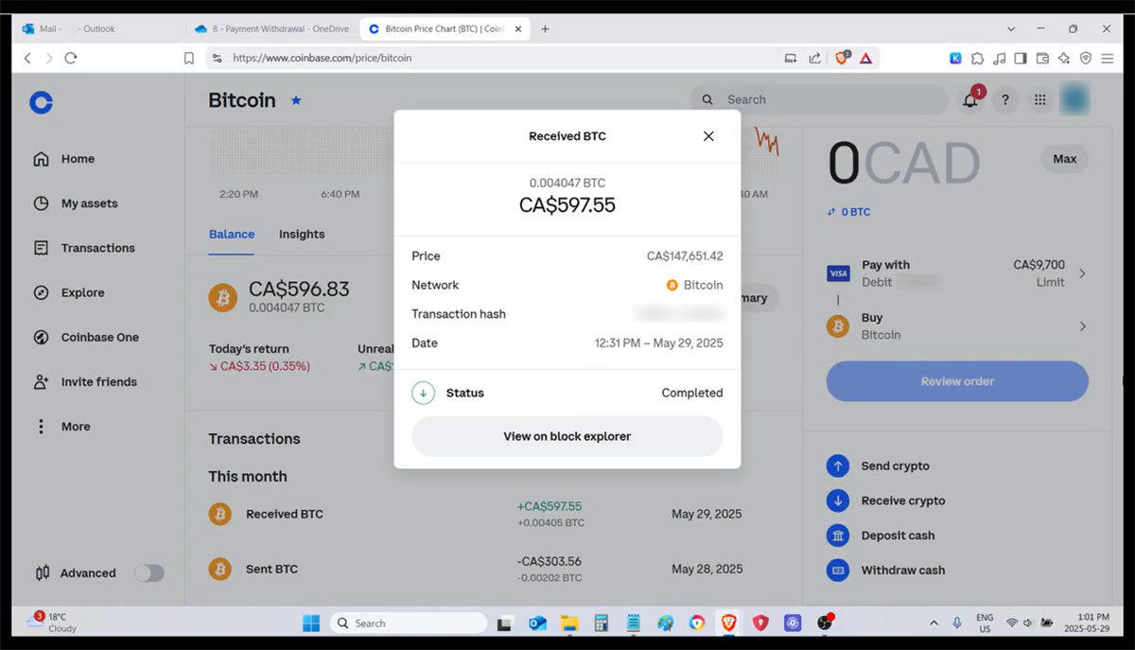Screen dimensions: 1135x650
Task: Open My assets in sidebar
Action: [76, 203]
